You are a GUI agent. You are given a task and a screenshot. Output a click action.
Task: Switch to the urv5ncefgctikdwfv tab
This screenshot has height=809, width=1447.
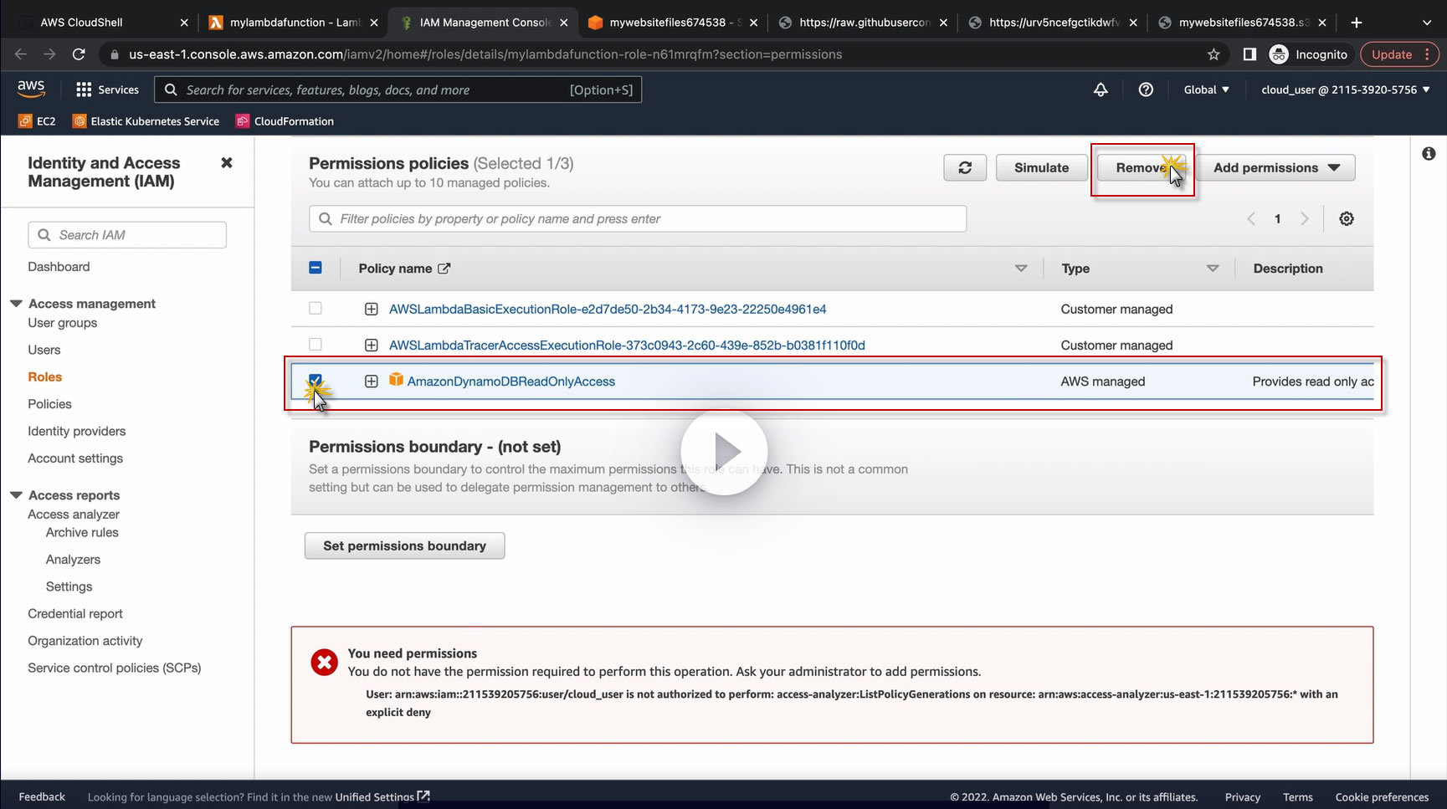tap(1052, 23)
